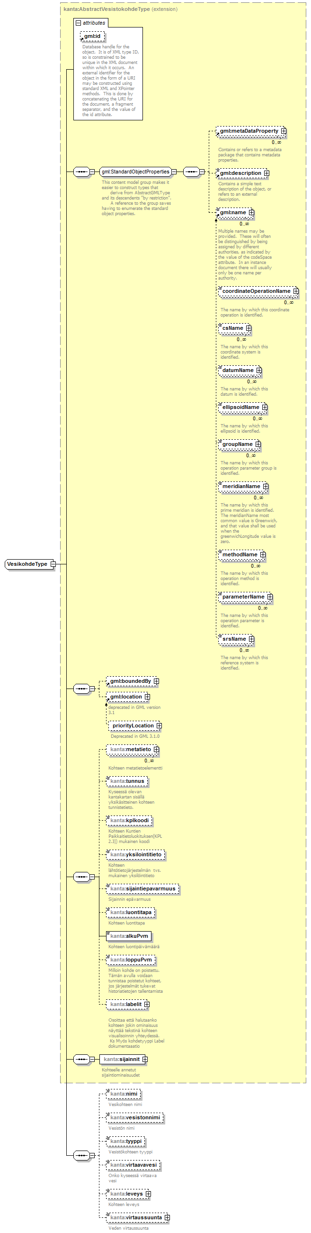Collapse compositor left of gml:boundedBy group
Image resolution: width=311 pixels, height=1233 pixels.
(x=92, y=689)
